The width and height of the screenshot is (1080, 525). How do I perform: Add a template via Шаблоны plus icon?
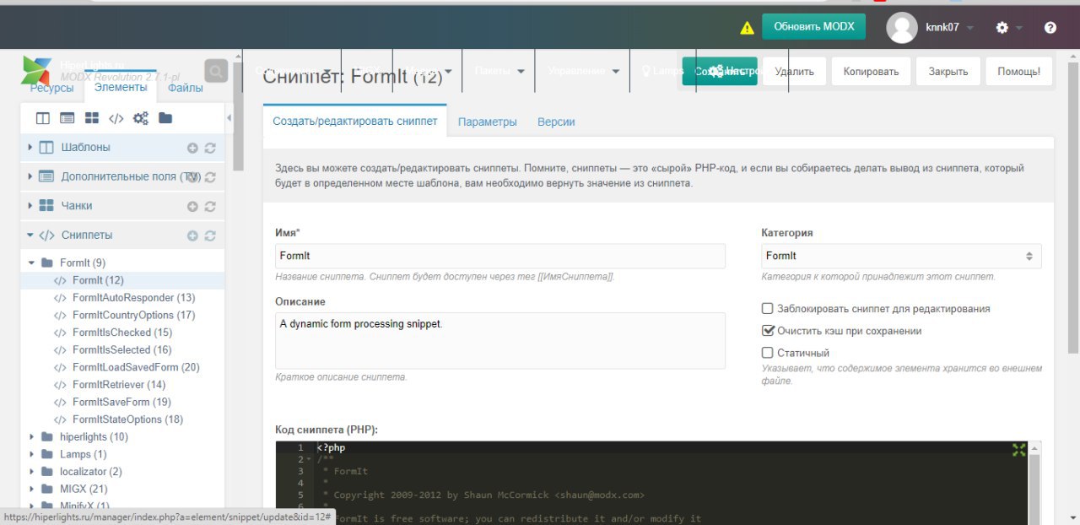coord(192,148)
